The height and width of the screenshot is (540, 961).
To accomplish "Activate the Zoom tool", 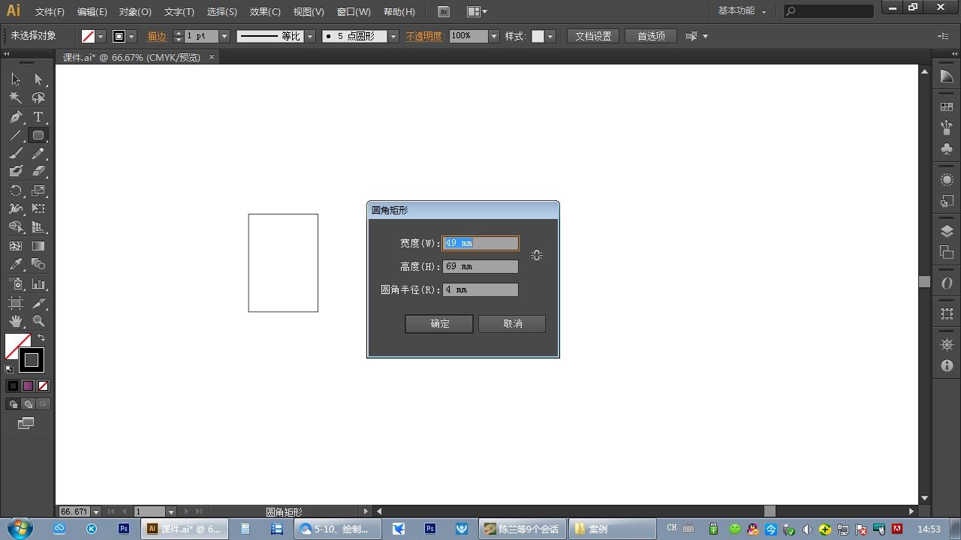I will point(38,321).
